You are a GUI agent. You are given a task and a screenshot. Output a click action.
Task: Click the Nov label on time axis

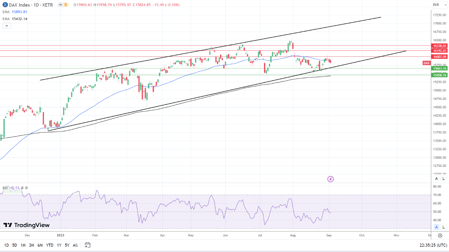396,235
